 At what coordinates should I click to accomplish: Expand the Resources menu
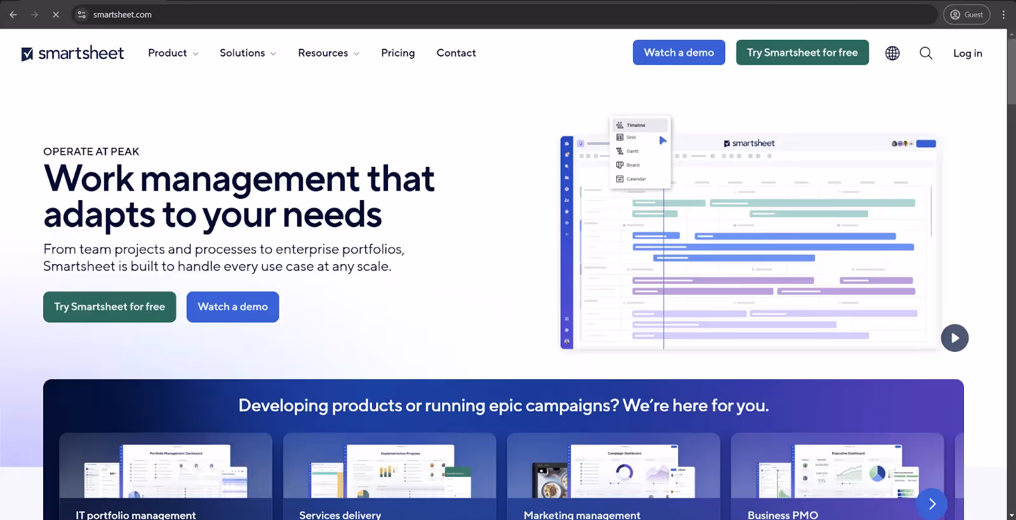point(329,53)
